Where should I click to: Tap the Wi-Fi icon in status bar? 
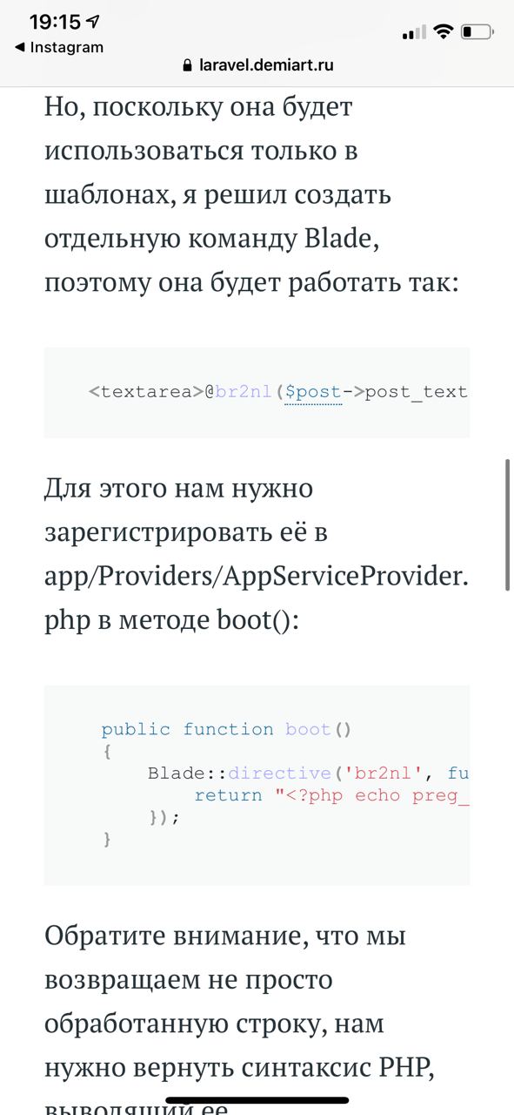(x=444, y=32)
